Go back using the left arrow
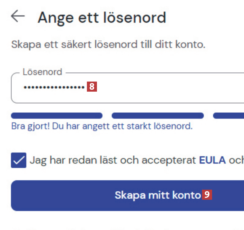 tap(18, 16)
